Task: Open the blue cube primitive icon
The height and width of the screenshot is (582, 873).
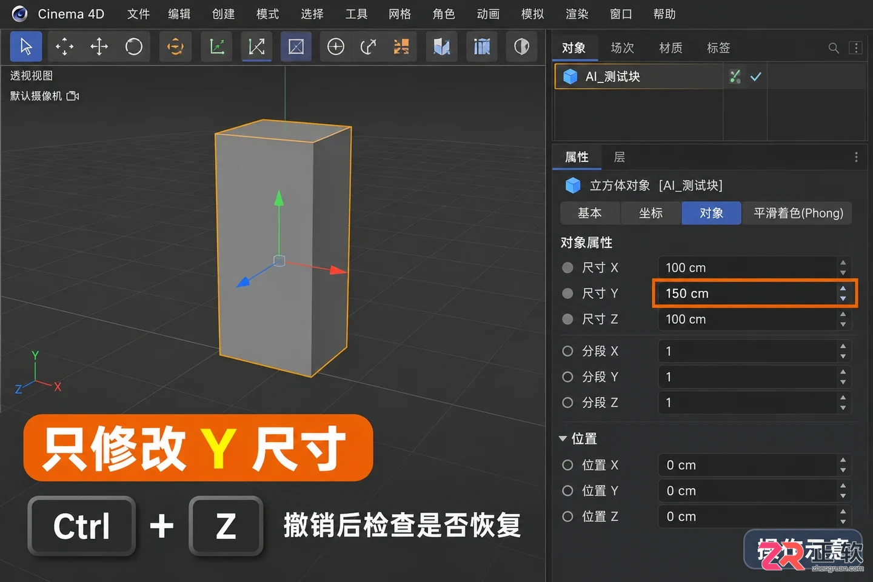Action: pos(442,47)
